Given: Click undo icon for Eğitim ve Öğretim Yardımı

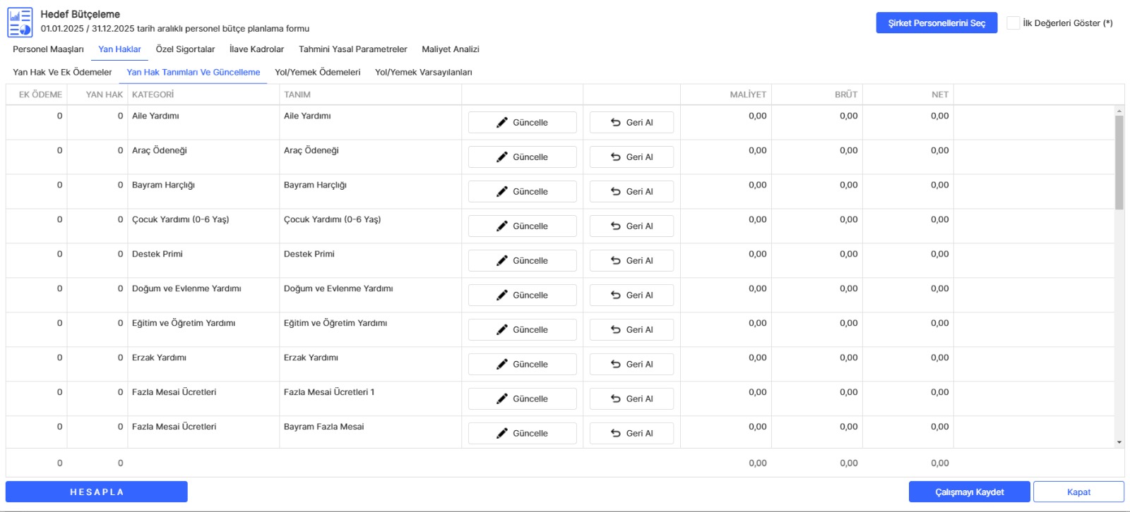Looking at the screenshot, I should pyautogui.click(x=616, y=330).
